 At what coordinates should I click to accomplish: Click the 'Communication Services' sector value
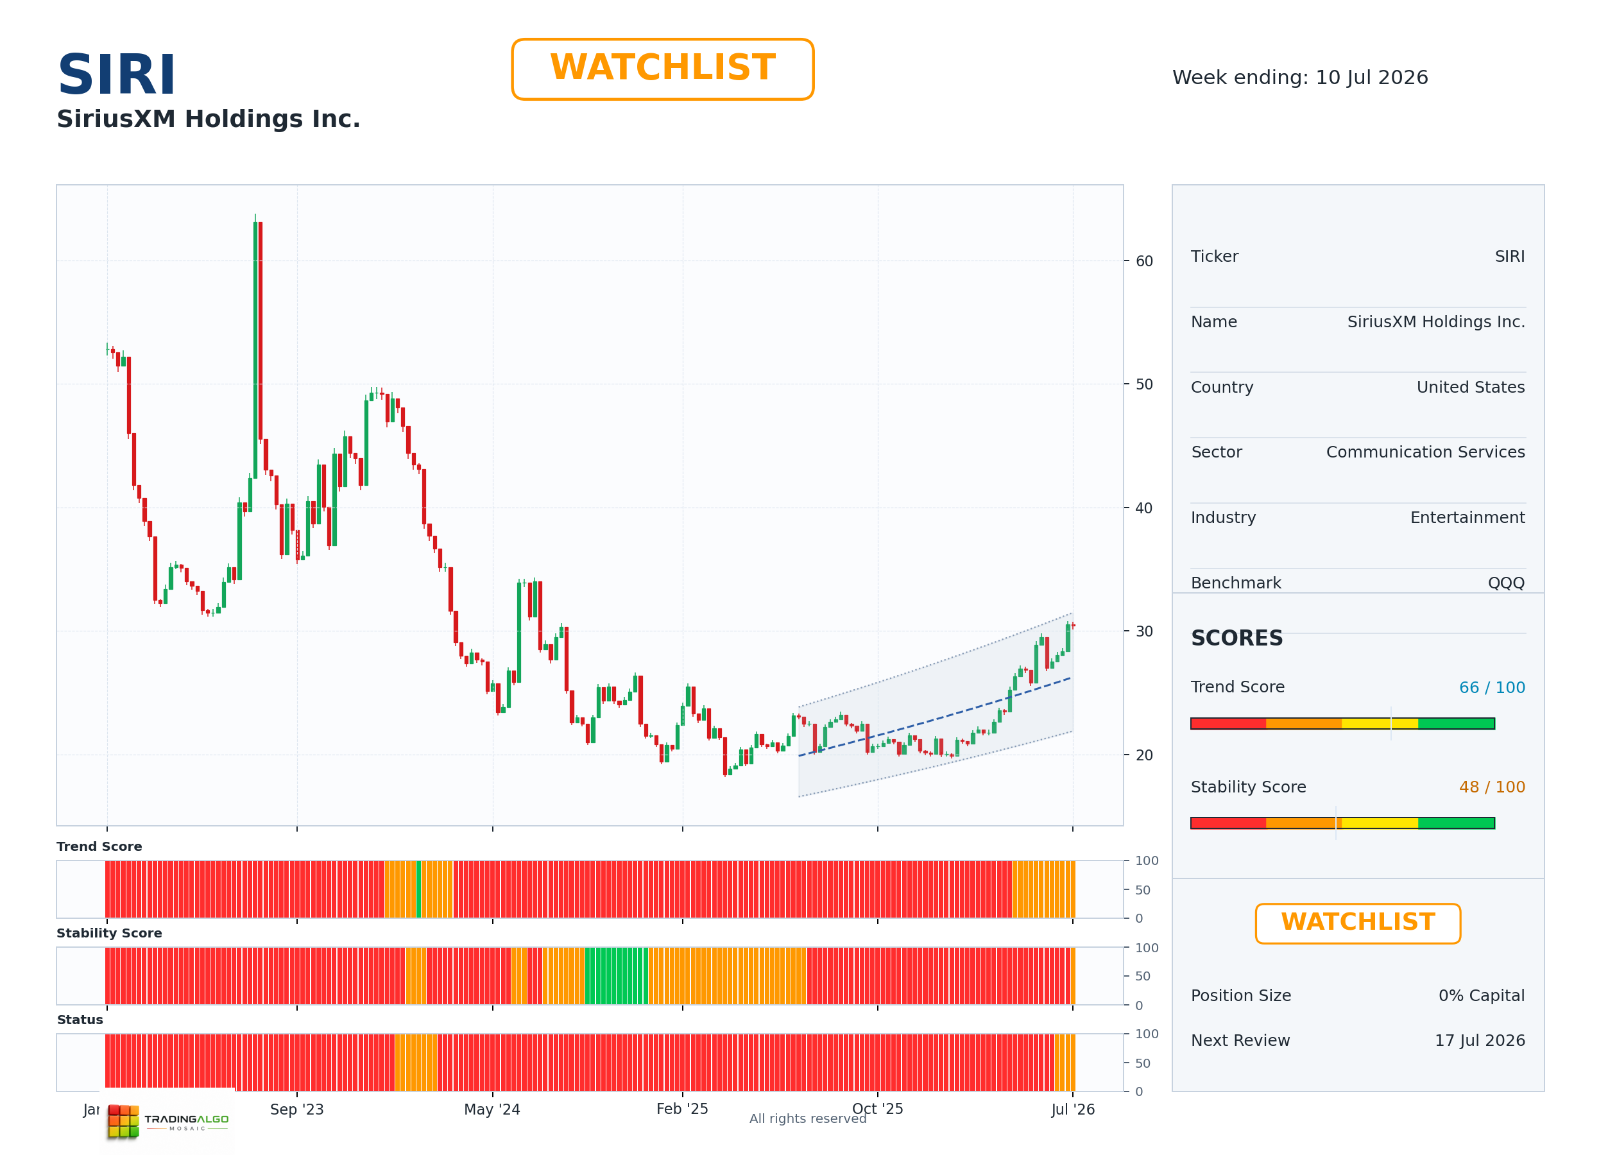click(x=1425, y=452)
